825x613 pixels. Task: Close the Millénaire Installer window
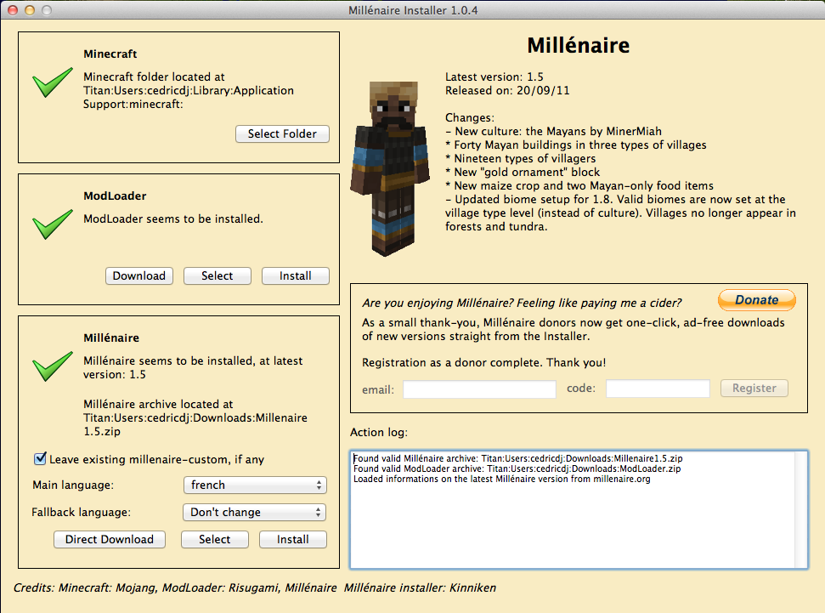pyautogui.click(x=13, y=10)
